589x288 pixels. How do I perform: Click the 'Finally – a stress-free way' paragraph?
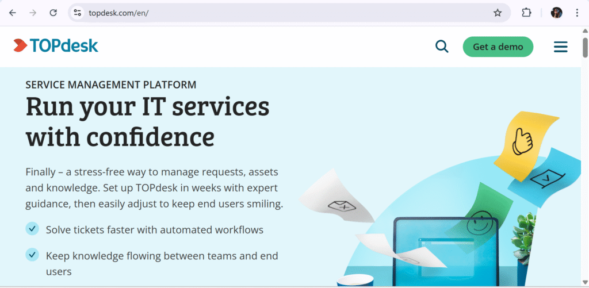pyautogui.click(x=154, y=188)
